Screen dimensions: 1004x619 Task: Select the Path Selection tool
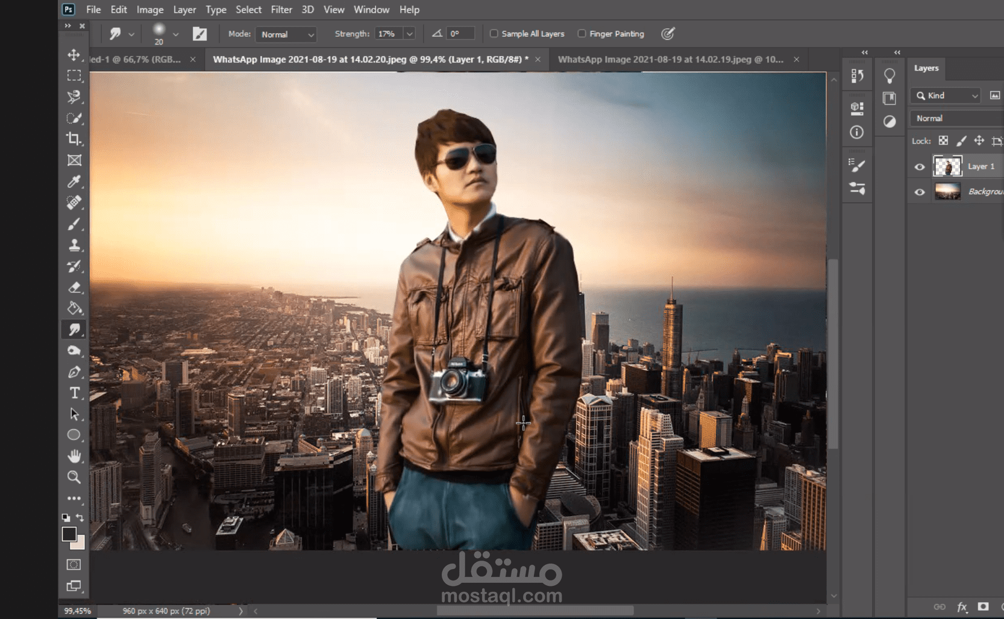point(74,414)
